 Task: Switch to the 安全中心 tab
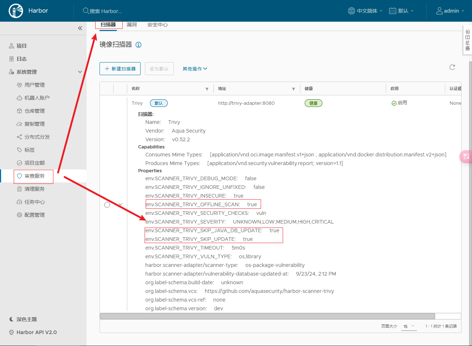(x=158, y=25)
